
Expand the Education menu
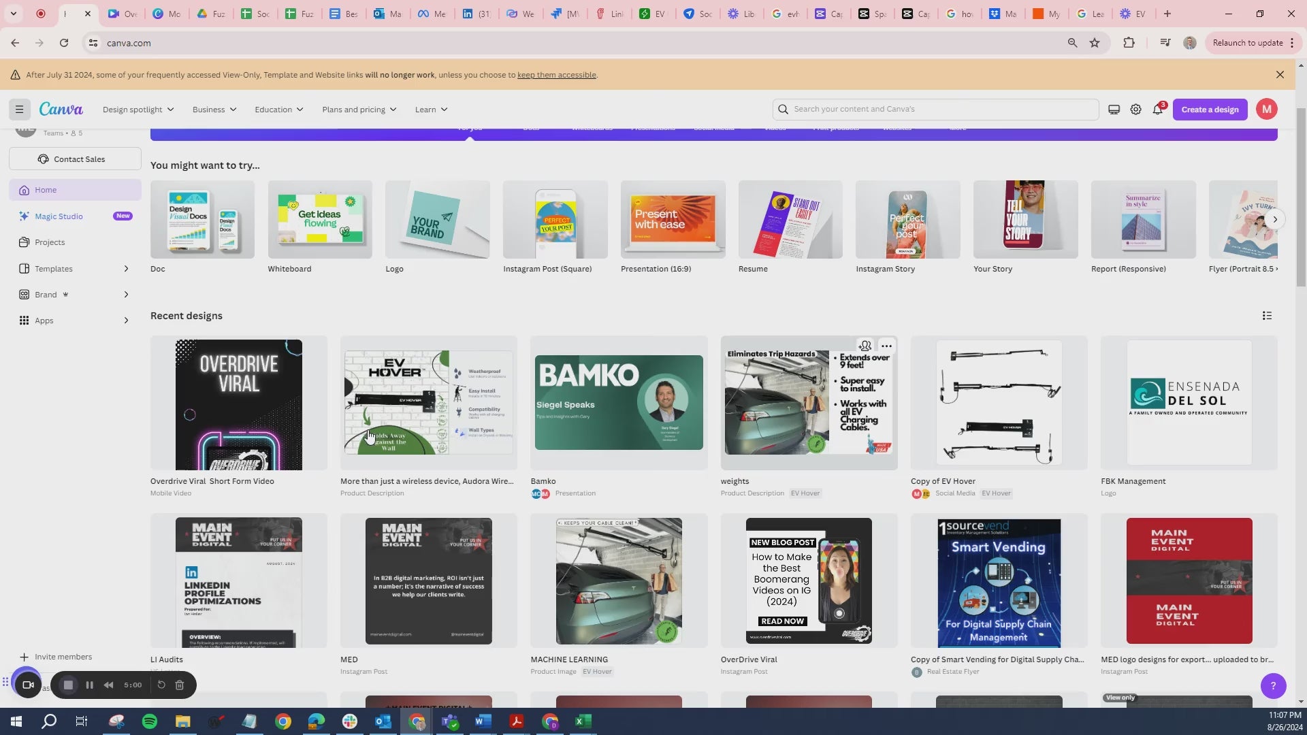pos(279,110)
